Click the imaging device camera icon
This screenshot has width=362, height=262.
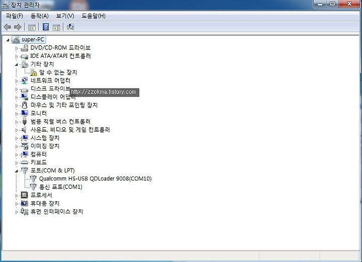tap(25, 146)
